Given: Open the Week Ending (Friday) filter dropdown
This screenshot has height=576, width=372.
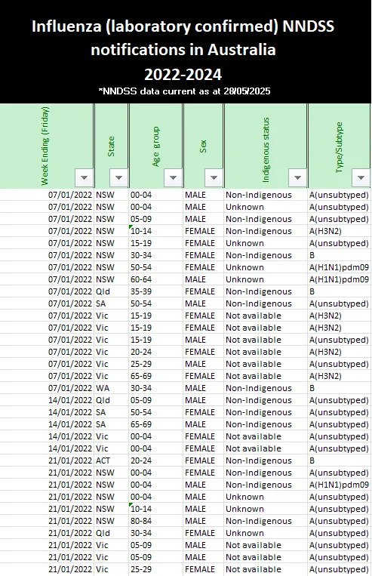Looking at the screenshot, I should 84,178.
